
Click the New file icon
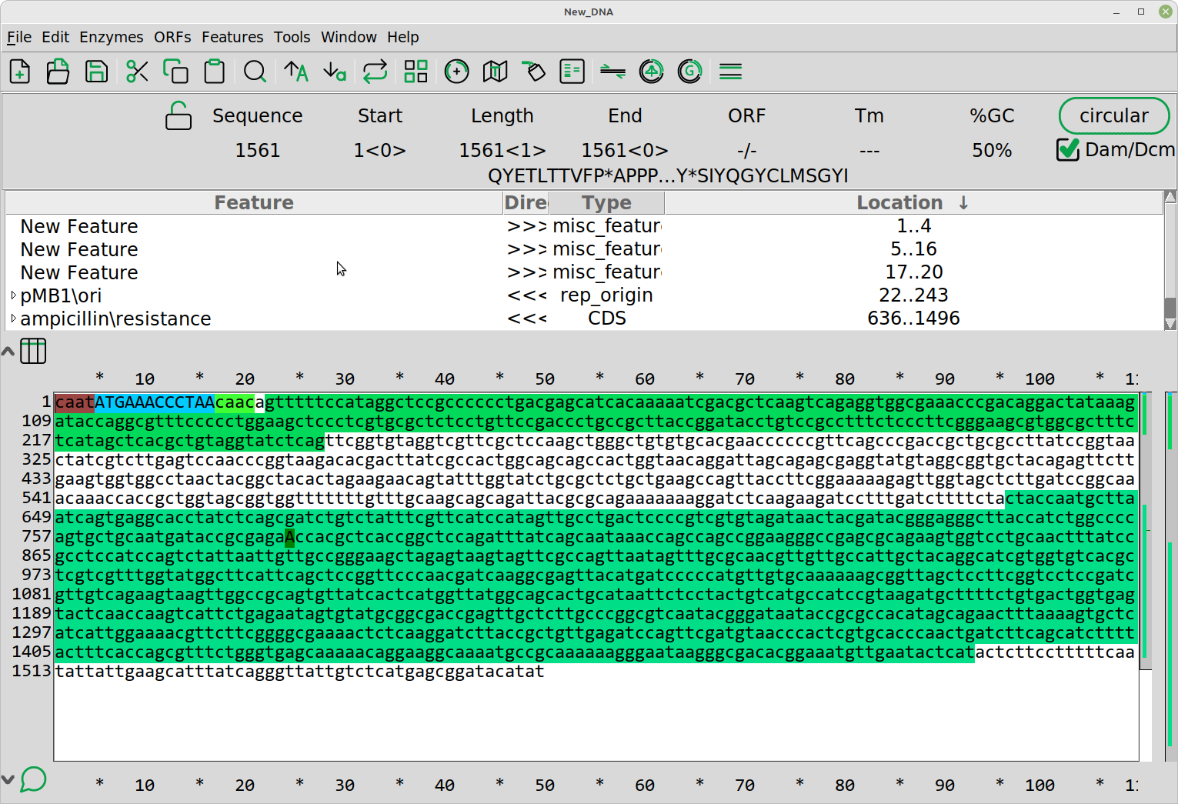click(20, 72)
